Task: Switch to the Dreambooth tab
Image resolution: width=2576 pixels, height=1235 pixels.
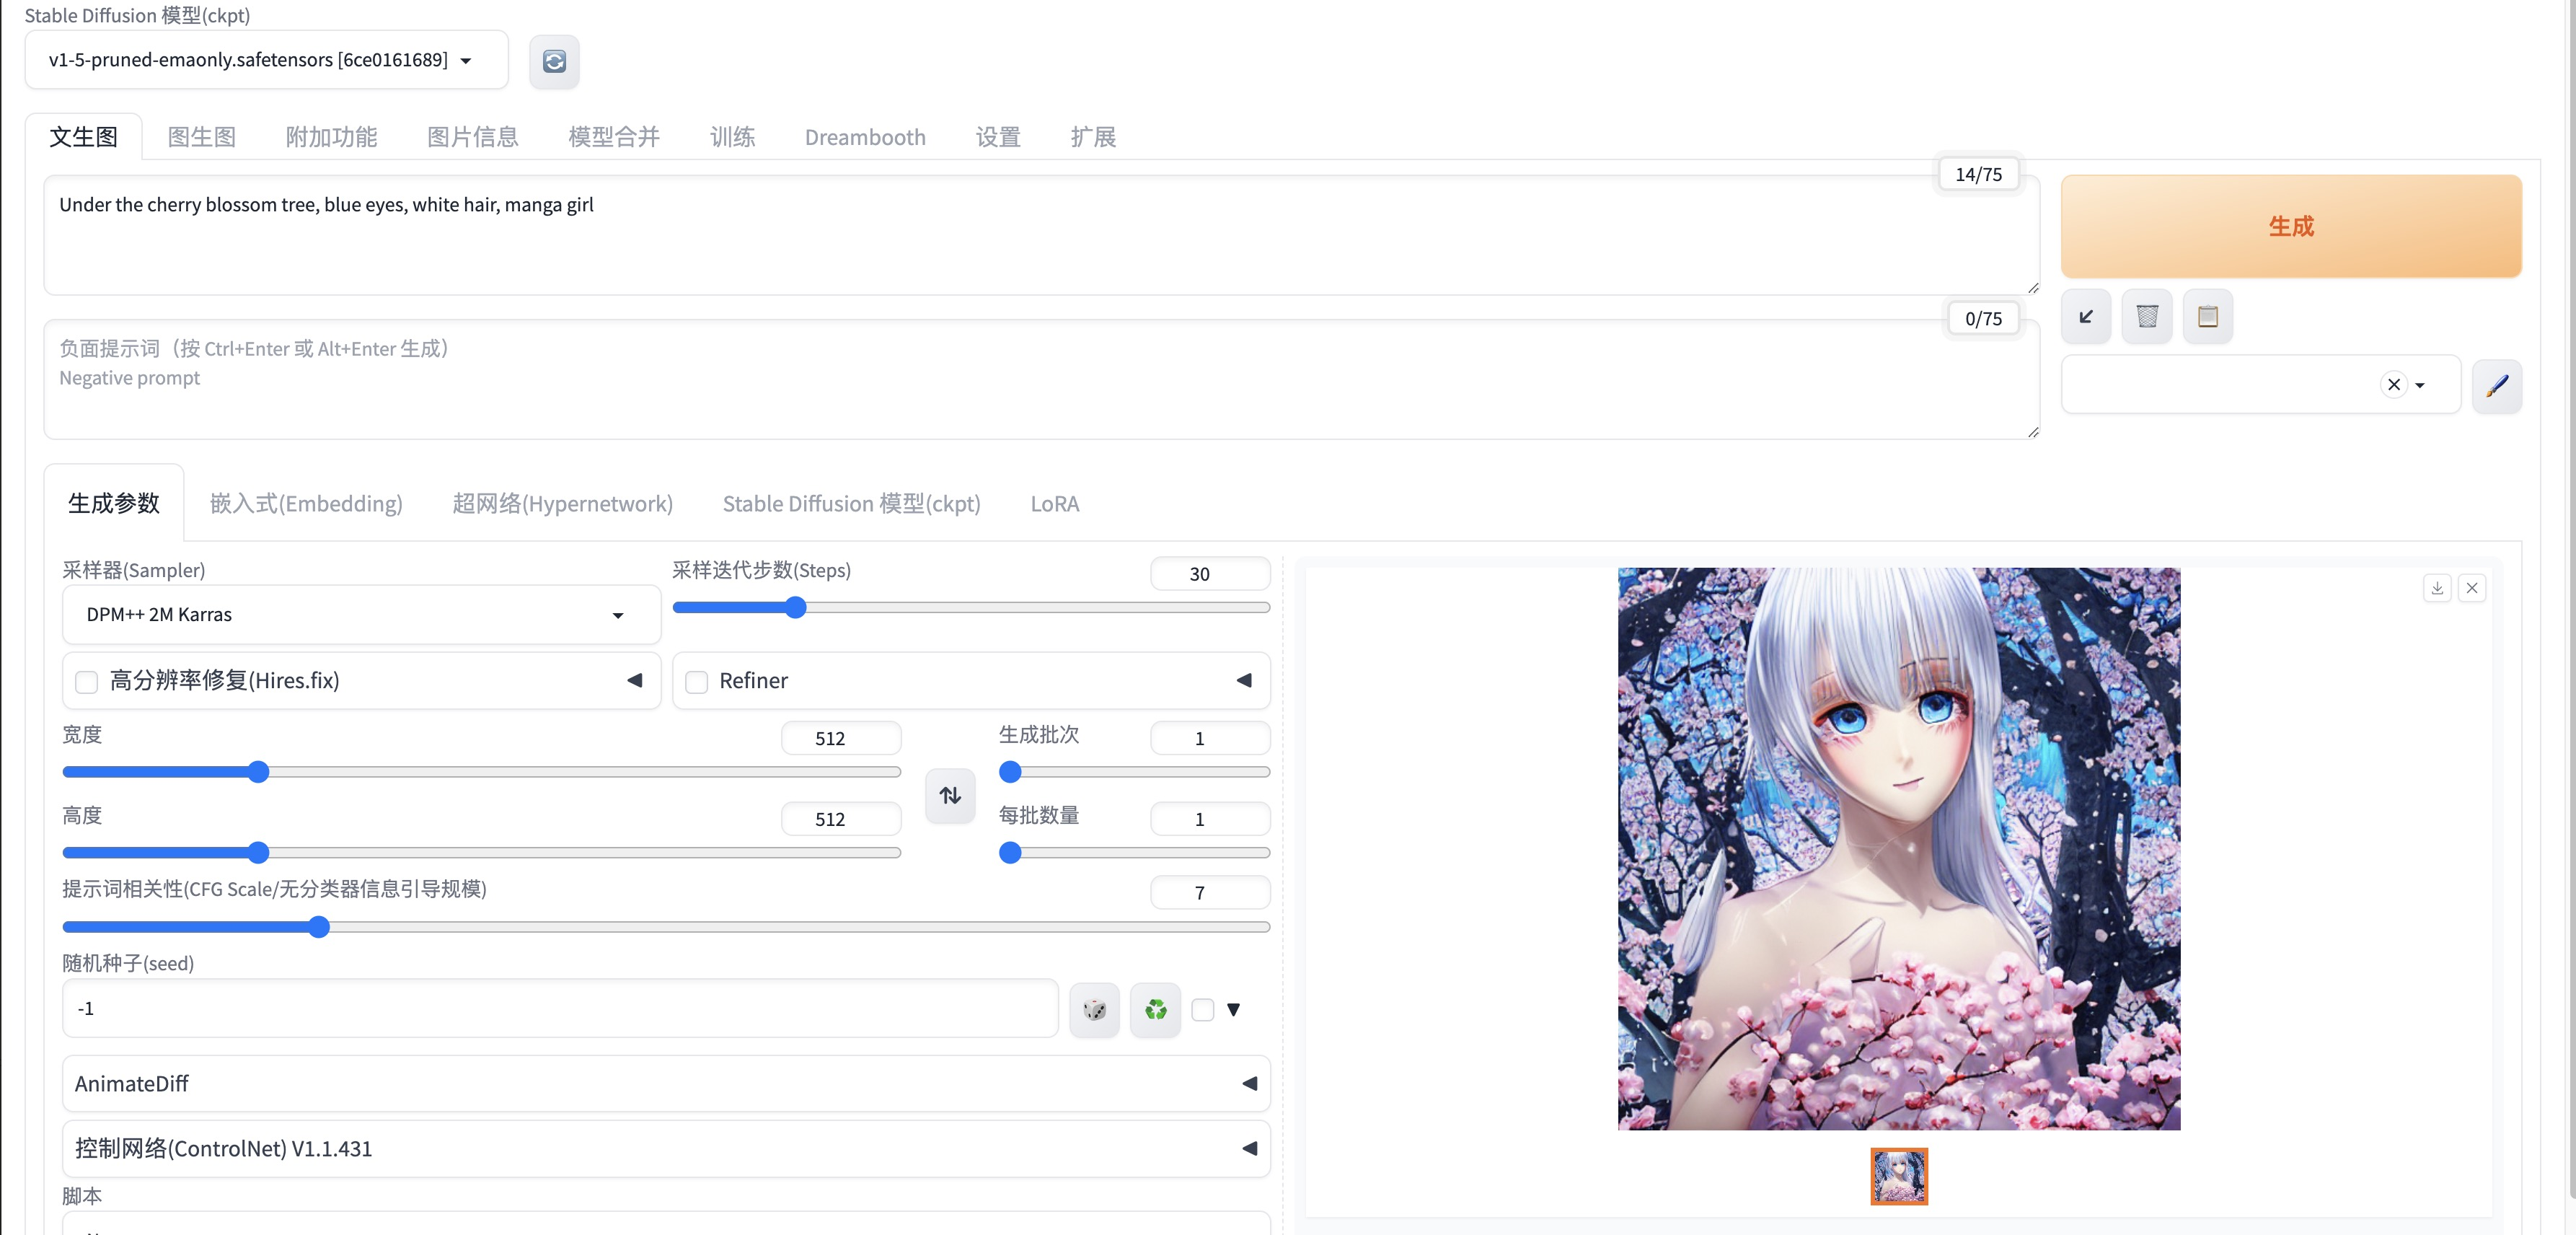Action: pos(866,137)
